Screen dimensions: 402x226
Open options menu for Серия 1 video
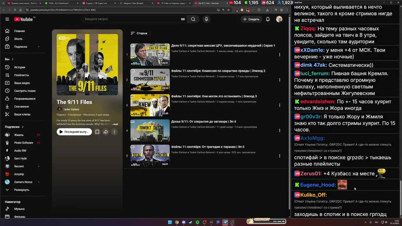click(280, 55)
